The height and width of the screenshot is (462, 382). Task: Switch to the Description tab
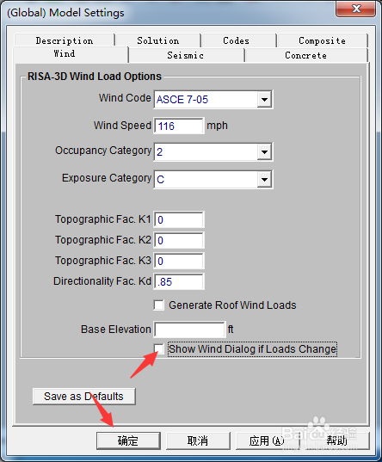tap(65, 40)
